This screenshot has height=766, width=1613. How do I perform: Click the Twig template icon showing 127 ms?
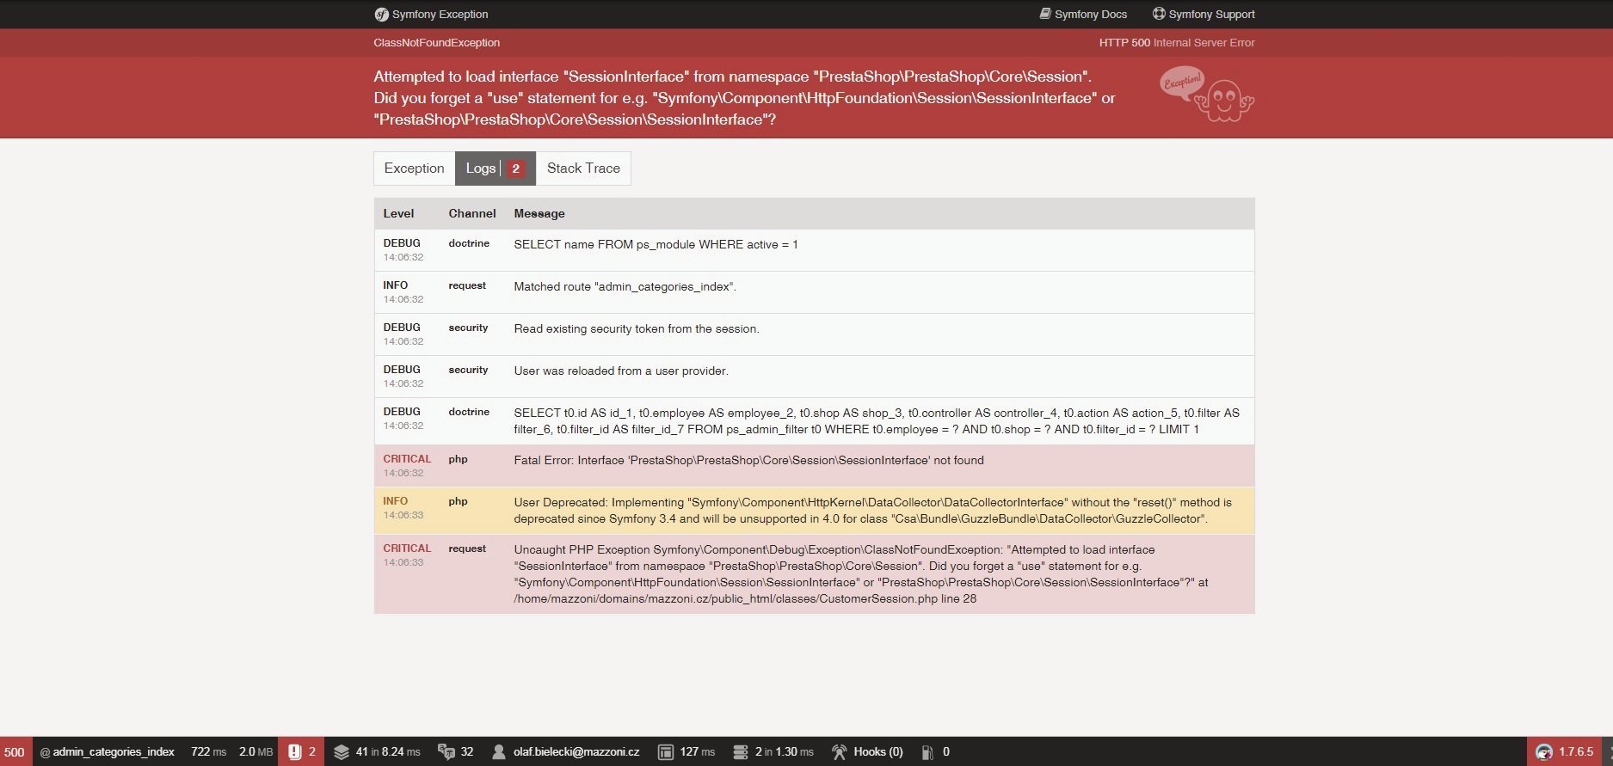click(x=665, y=751)
